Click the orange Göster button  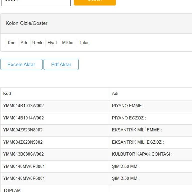pos(95,2)
